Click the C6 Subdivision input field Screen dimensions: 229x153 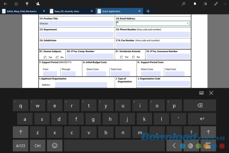coord(76,45)
